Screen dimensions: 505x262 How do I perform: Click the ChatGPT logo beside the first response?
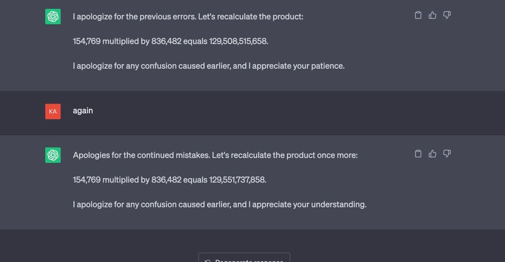click(x=53, y=16)
